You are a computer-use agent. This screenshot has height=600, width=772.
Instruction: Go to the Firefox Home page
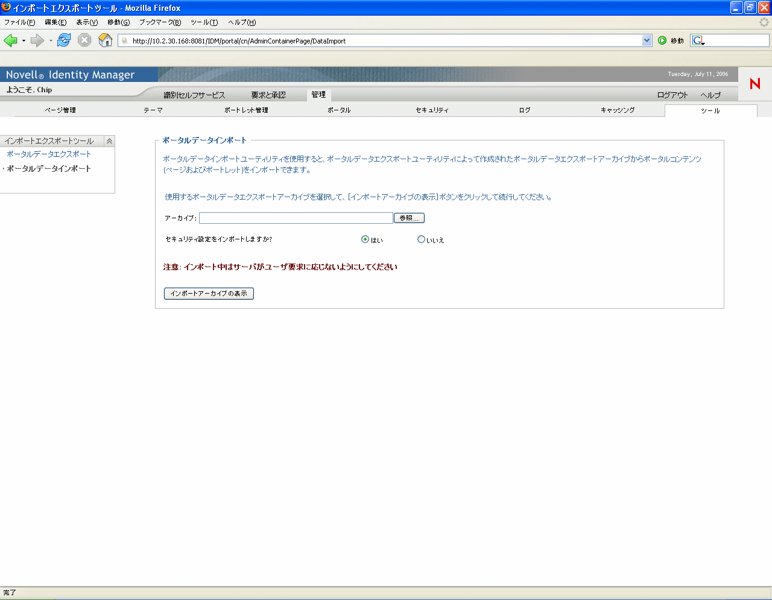106,40
